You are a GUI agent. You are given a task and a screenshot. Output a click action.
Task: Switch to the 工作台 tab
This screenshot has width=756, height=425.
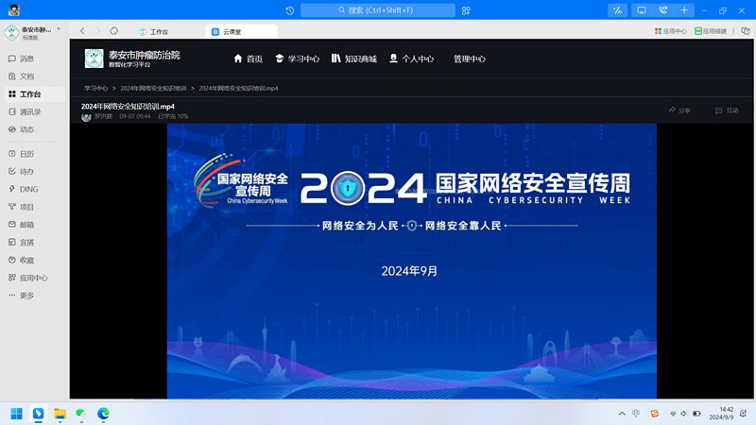[154, 32]
